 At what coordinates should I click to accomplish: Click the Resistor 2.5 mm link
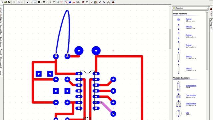[189, 19]
